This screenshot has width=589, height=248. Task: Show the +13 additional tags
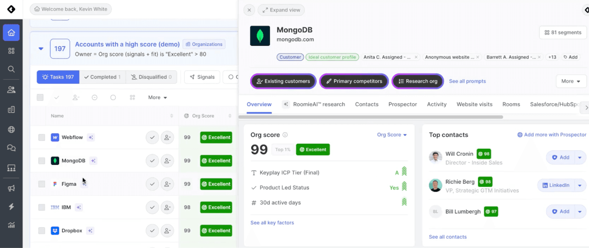point(552,57)
